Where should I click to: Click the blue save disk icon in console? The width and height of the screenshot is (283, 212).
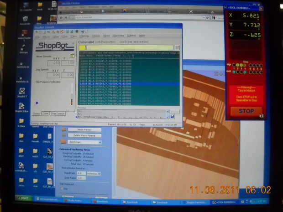point(172,116)
